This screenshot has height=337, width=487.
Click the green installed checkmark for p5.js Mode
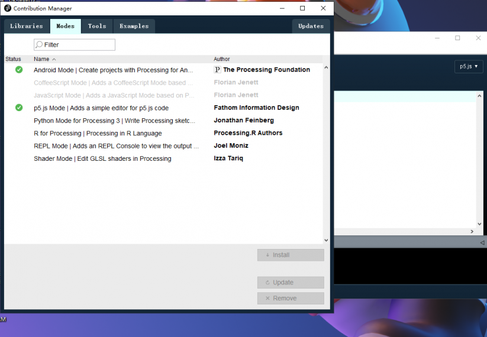pos(19,108)
